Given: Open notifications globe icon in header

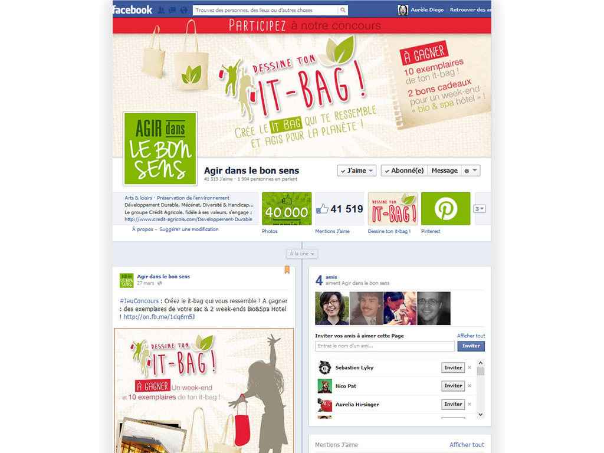Looking at the screenshot, I should [184, 10].
